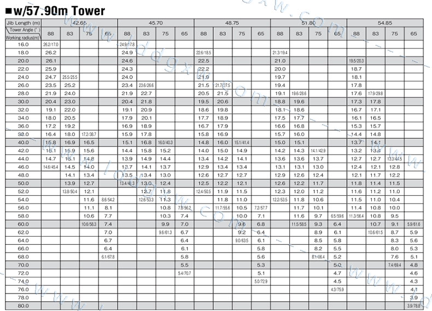Click cell value 12.4/50.5
The width and height of the screenshot is (432, 311).
point(203,191)
